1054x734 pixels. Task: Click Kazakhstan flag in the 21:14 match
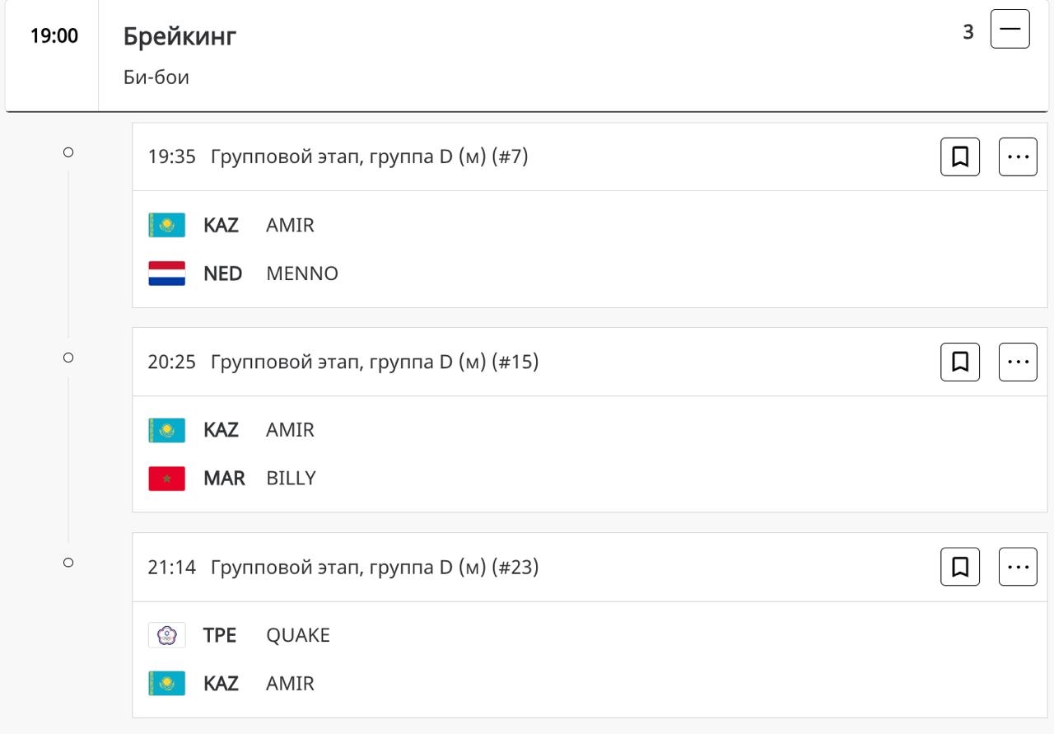(166, 684)
